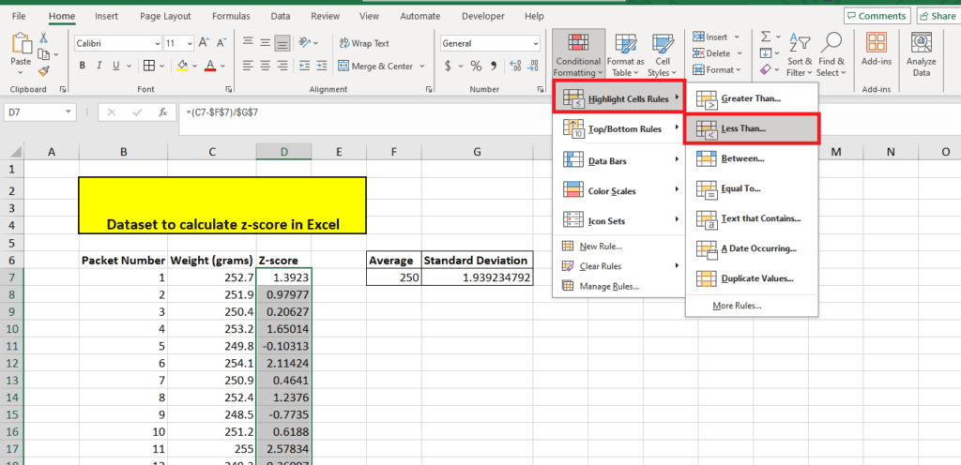Align text right
Image resolution: width=961 pixels, height=465 pixels.
click(x=282, y=65)
